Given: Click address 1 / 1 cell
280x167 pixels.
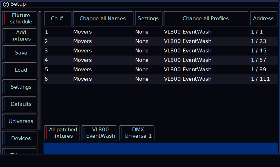Looking at the screenshot, I should [x=257, y=32].
